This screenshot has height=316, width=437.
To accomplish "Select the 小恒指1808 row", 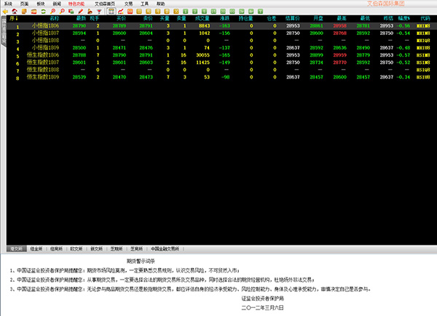I will tap(221, 41).
